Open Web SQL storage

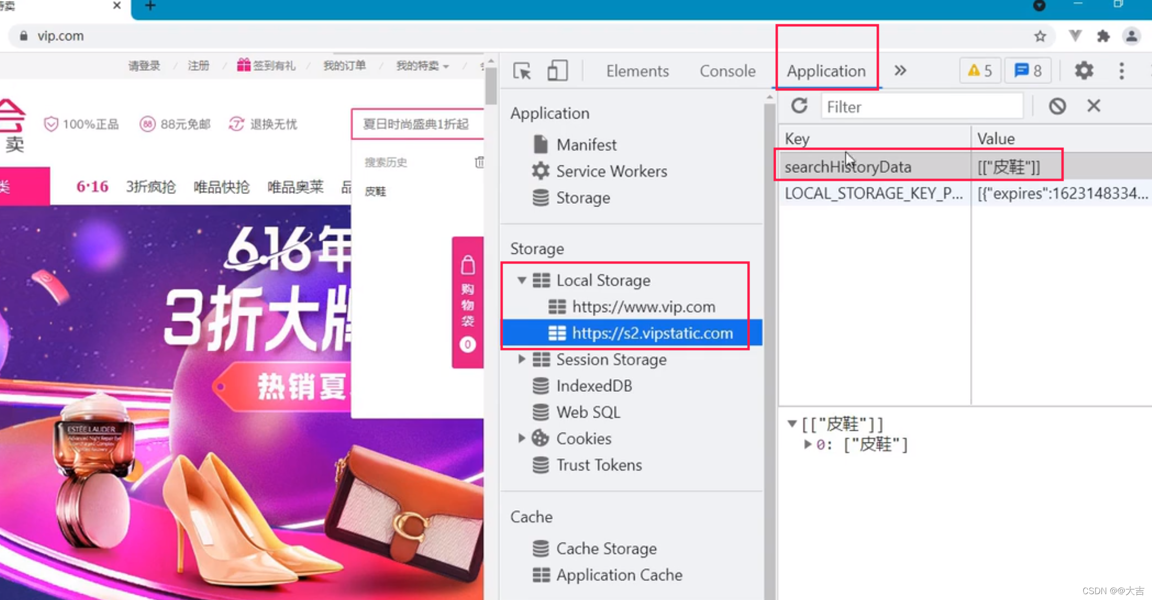(588, 412)
